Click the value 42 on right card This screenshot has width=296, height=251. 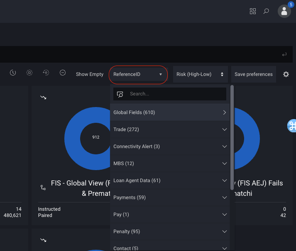click(283, 215)
